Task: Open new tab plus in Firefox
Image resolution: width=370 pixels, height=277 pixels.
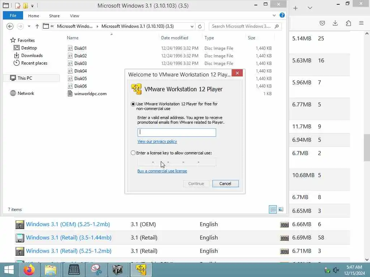Action: click(x=296, y=8)
